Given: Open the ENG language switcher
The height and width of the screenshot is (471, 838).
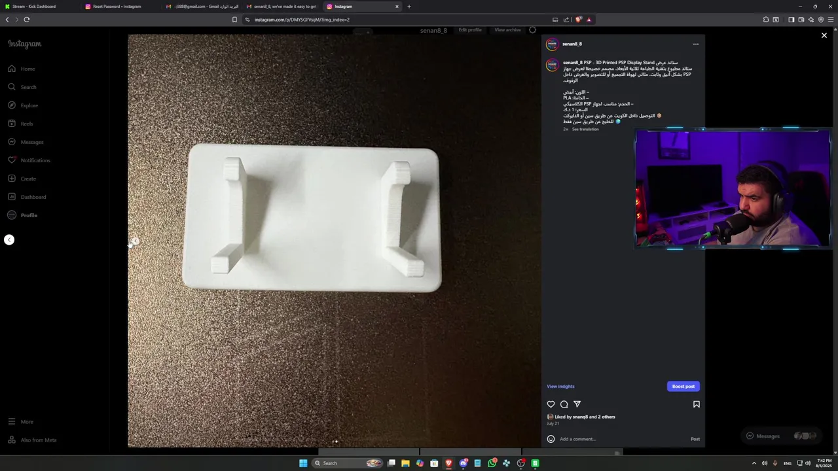Looking at the screenshot, I should tap(787, 463).
